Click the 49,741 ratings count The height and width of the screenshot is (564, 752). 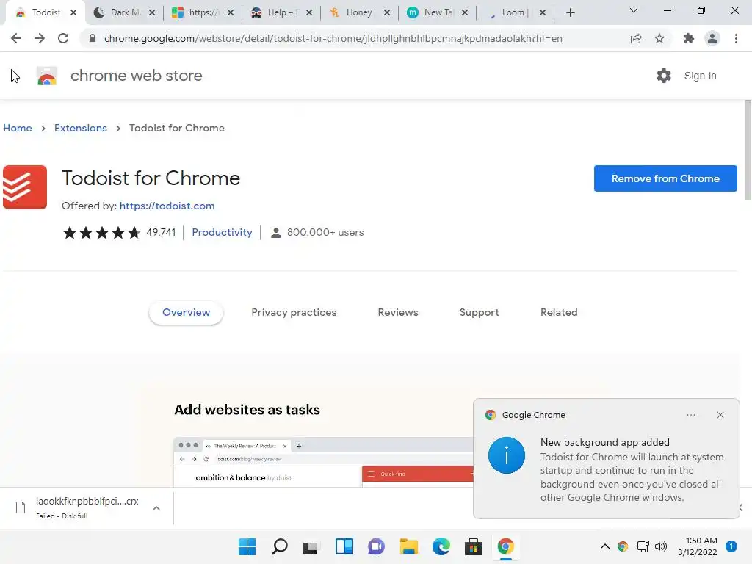161,232
